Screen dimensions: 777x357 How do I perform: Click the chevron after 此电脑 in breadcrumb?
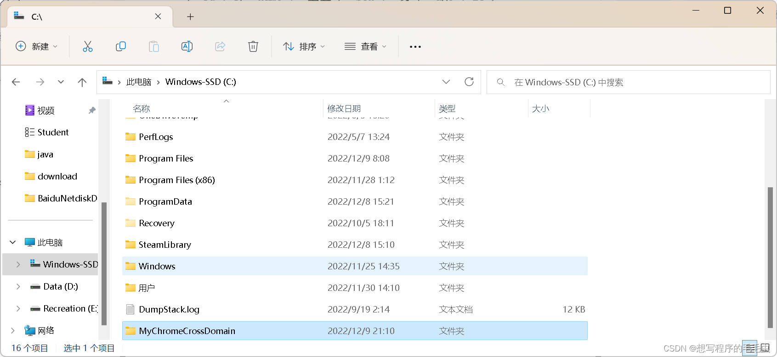tap(159, 82)
